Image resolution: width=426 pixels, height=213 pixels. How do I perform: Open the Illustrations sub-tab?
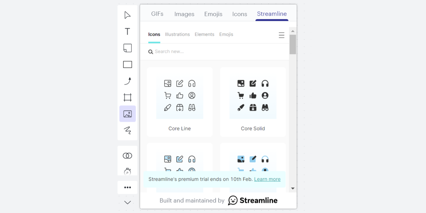pyautogui.click(x=177, y=34)
